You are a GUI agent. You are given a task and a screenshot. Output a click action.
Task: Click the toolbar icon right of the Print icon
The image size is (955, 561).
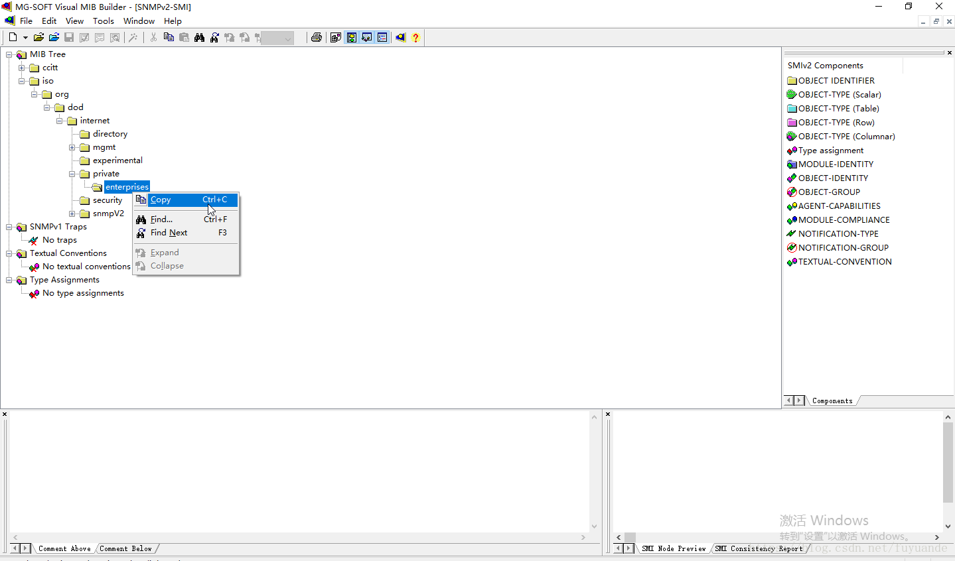(x=336, y=38)
